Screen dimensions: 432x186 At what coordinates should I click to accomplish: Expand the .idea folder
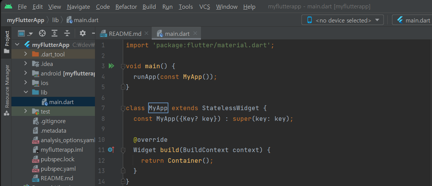click(x=26, y=64)
